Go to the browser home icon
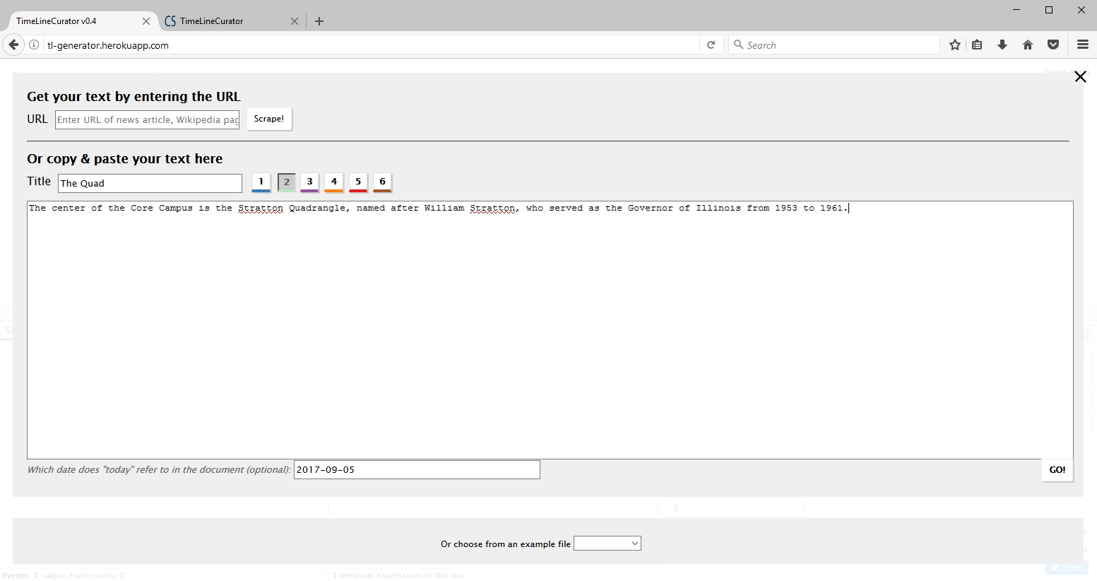The height and width of the screenshot is (581, 1097). (x=1027, y=45)
